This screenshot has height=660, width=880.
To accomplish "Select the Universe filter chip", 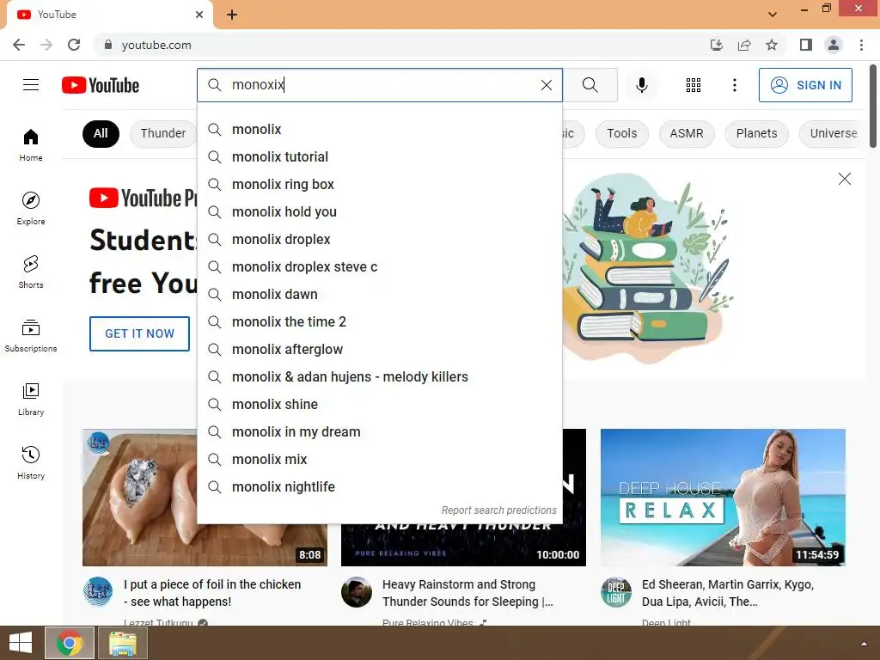I will pyautogui.click(x=834, y=133).
